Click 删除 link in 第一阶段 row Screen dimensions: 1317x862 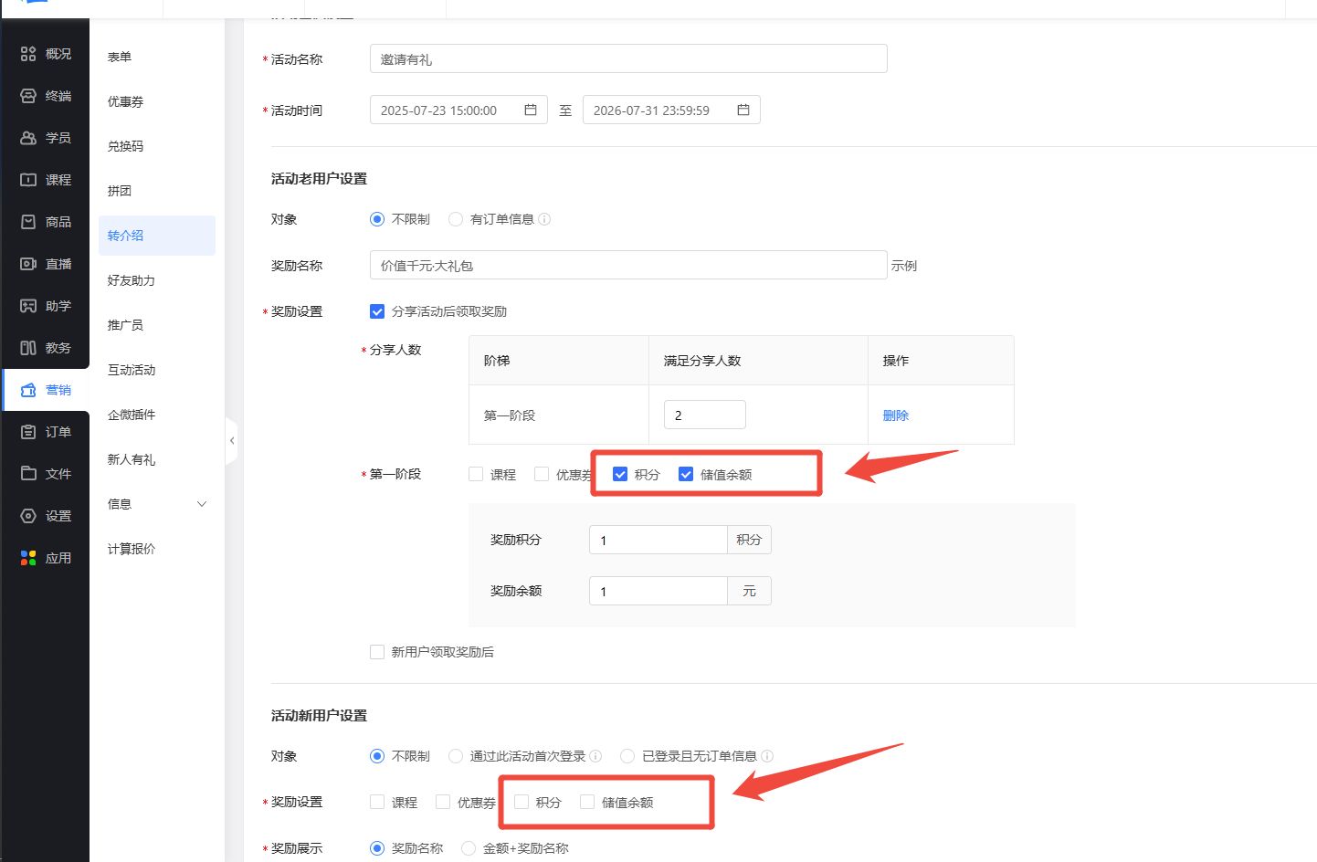[895, 415]
